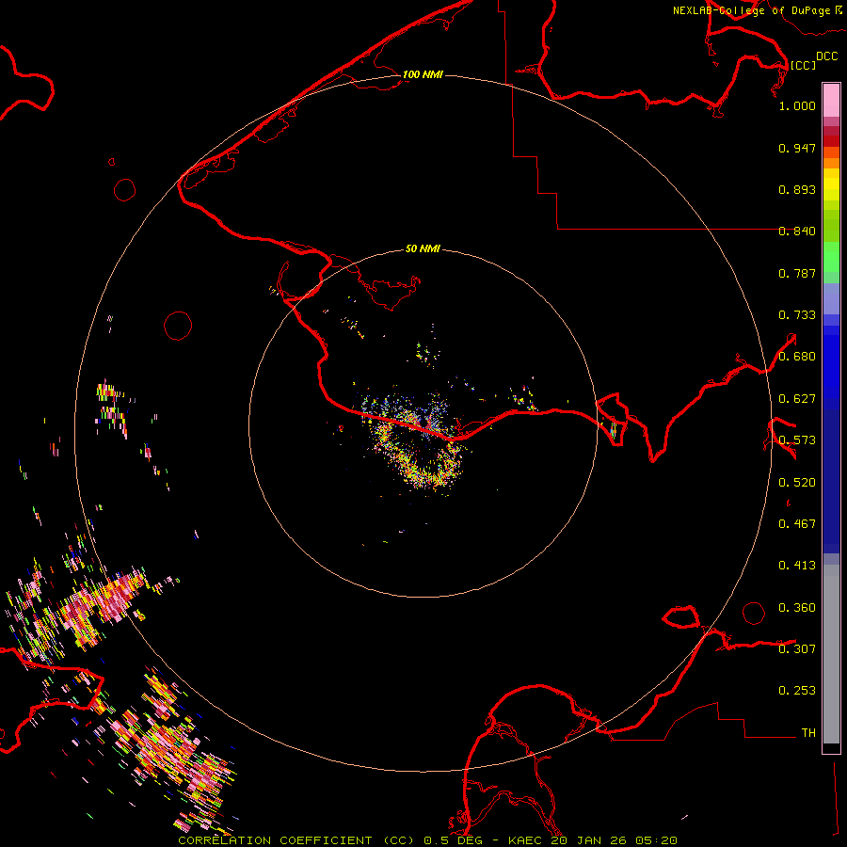847x847 pixels.
Task: Click the NEXLAB logo icon at top right
Action: tap(839, 10)
